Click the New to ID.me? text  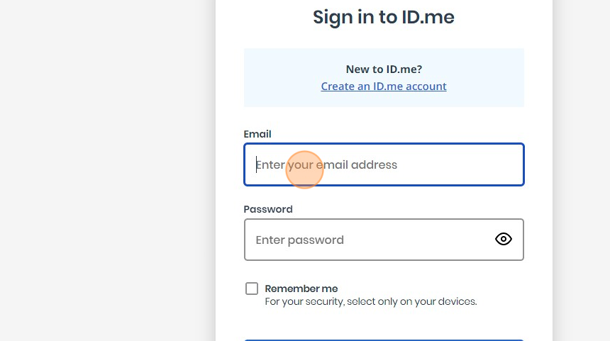point(384,69)
